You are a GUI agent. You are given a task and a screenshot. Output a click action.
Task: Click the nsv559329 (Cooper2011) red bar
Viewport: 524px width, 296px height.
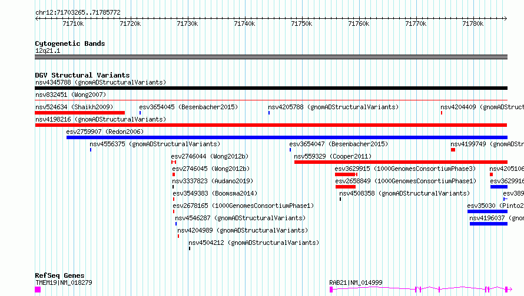point(401,162)
